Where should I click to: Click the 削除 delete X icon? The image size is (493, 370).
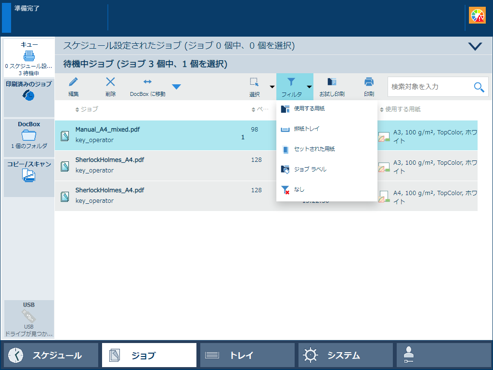110,82
